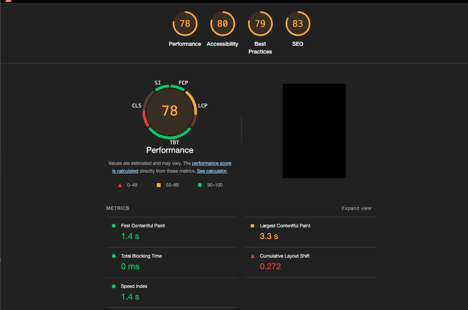Click the page screenshot thumbnail
Screen dimensions: 468x310
[314, 130]
